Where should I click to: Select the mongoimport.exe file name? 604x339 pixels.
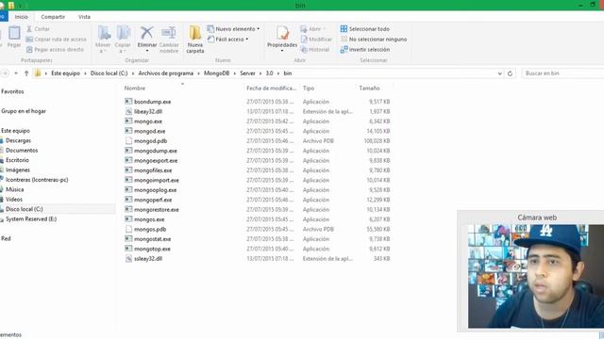click(x=157, y=180)
